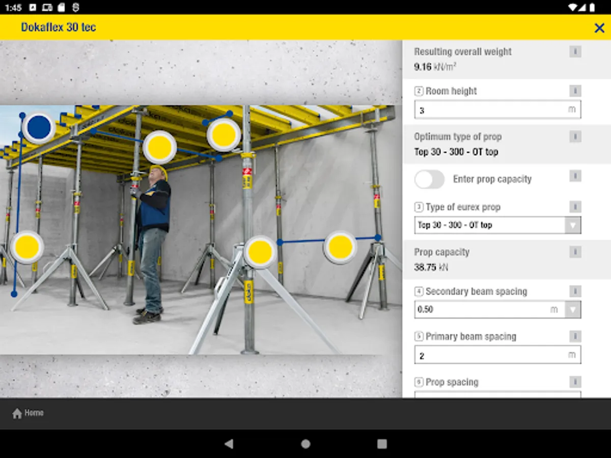Expand the Secondary beam spacing dropdown arrow

(573, 309)
